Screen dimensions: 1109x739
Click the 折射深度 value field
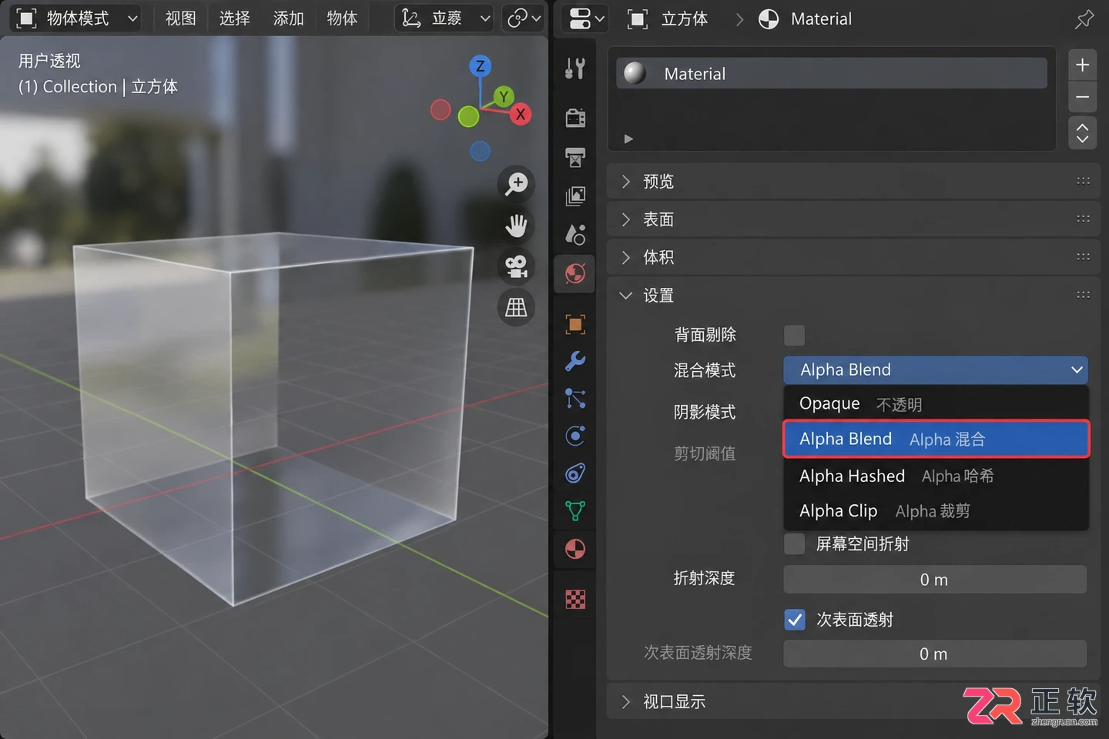935,580
